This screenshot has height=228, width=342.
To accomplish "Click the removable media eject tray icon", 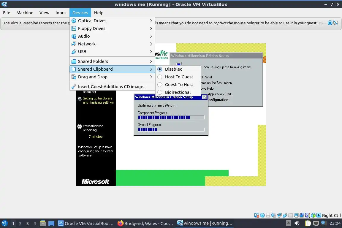I will (288, 223).
